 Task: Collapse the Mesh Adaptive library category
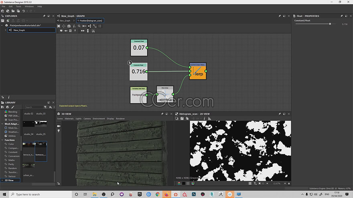(x=2, y=124)
